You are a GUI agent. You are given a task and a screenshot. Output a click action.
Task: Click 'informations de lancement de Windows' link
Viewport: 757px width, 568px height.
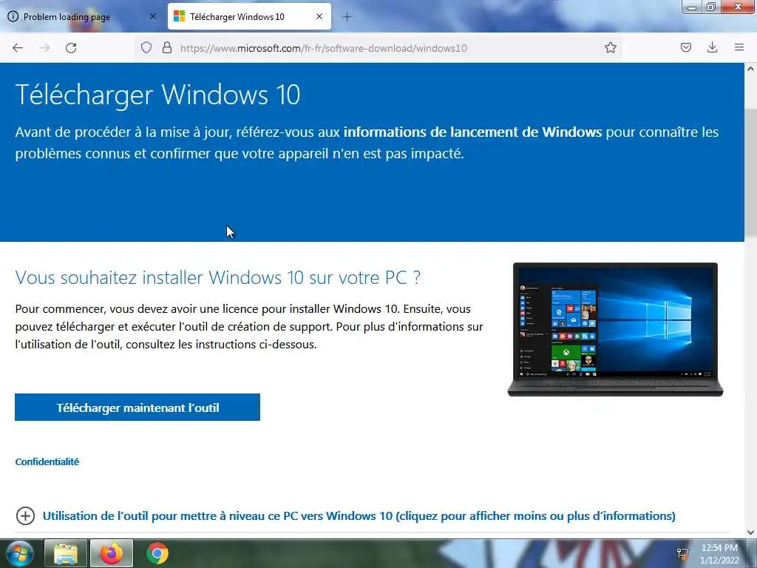coord(472,132)
